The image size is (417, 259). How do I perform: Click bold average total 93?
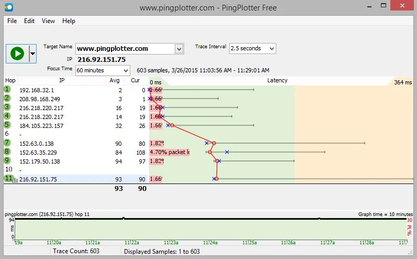(119, 189)
